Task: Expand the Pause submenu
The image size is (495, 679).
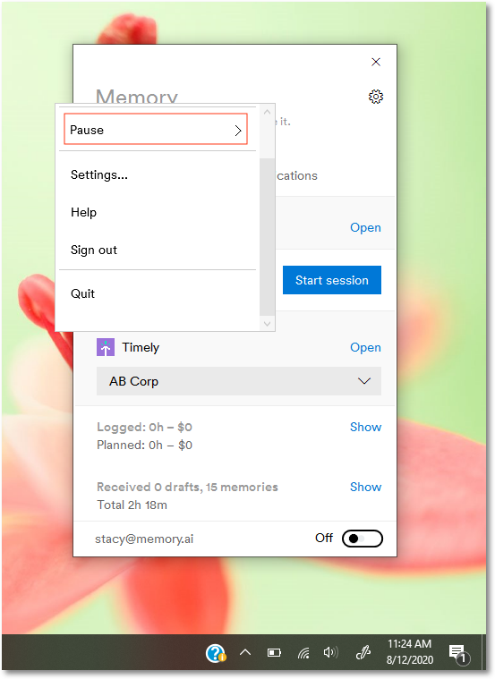Action: tap(156, 129)
